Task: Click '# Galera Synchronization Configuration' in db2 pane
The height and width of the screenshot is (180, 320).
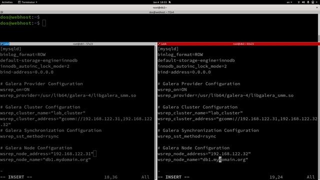Action: 208,130
